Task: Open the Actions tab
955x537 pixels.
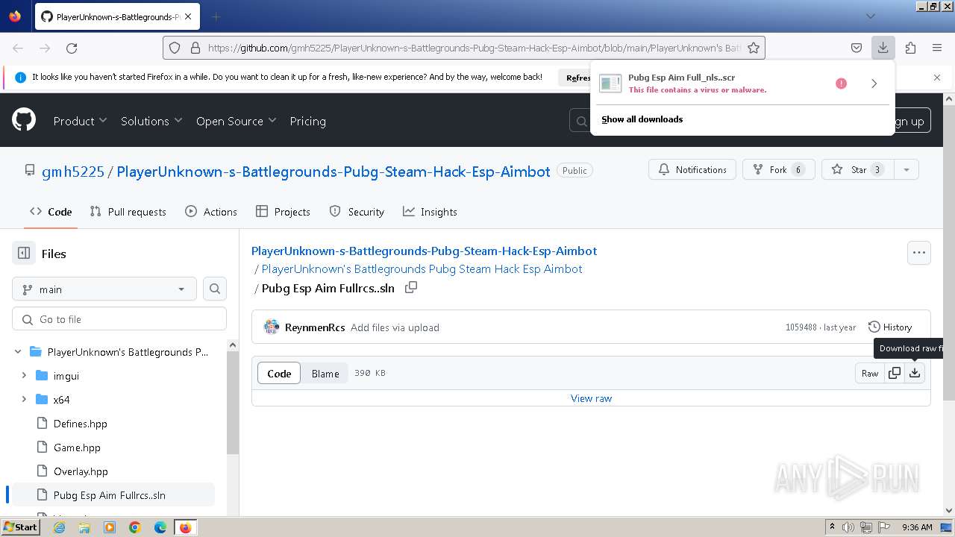Action: [211, 212]
